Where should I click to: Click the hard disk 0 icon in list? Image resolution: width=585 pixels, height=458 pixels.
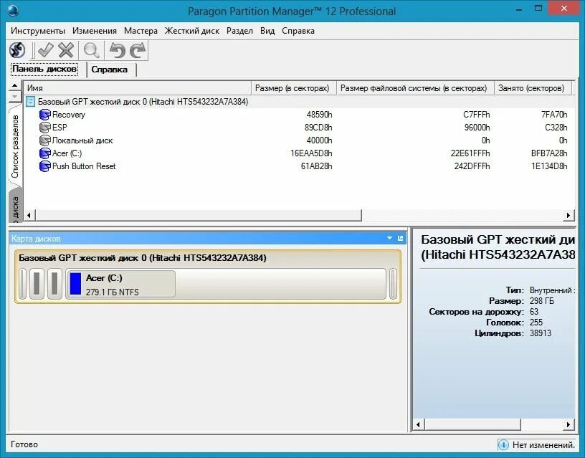coord(31,102)
